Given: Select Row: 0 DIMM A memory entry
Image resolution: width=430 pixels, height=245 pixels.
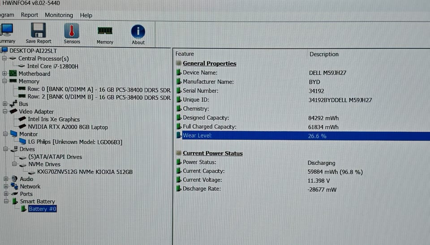Looking at the screenshot, I should [x=99, y=90].
